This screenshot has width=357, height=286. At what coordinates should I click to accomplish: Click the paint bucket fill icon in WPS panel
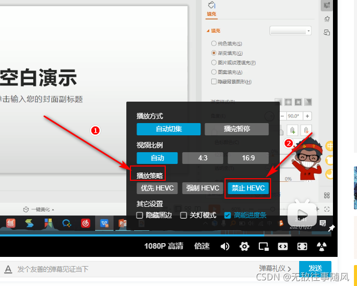click(x=212, y=5)
